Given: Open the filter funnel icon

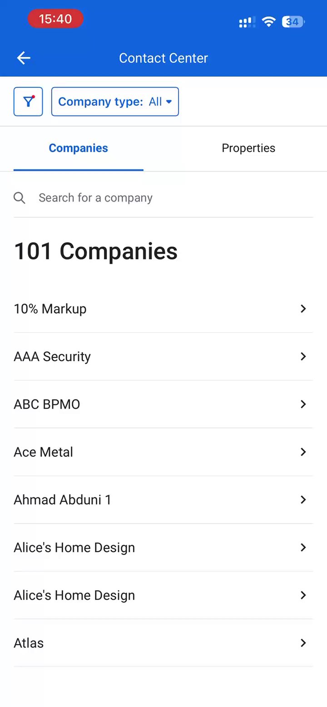Looking at the screenshot, I should point(28,102).
